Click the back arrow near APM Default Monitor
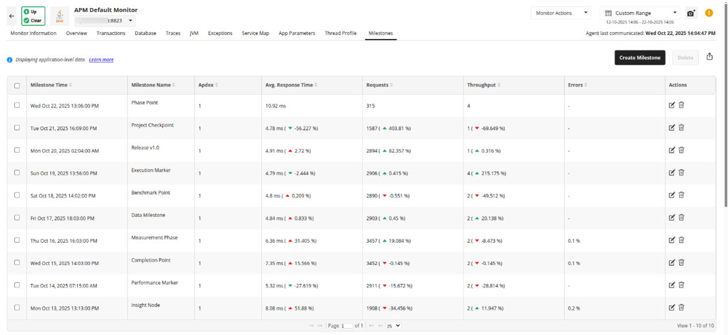 (11, 15)
